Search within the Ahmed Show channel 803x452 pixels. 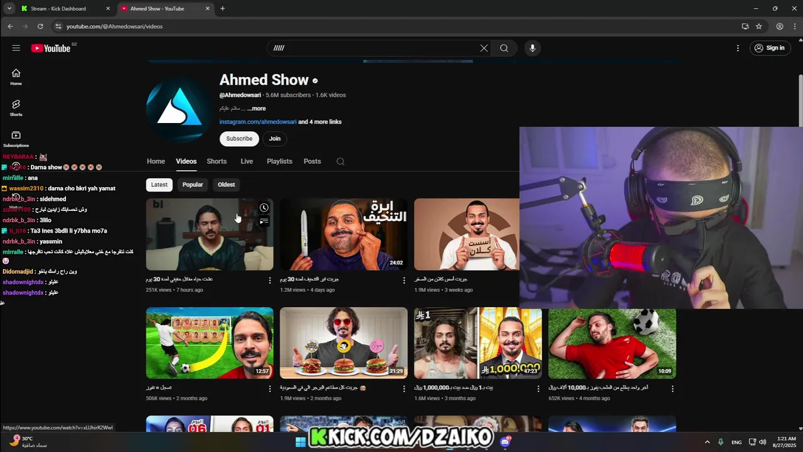coord(340,161)
